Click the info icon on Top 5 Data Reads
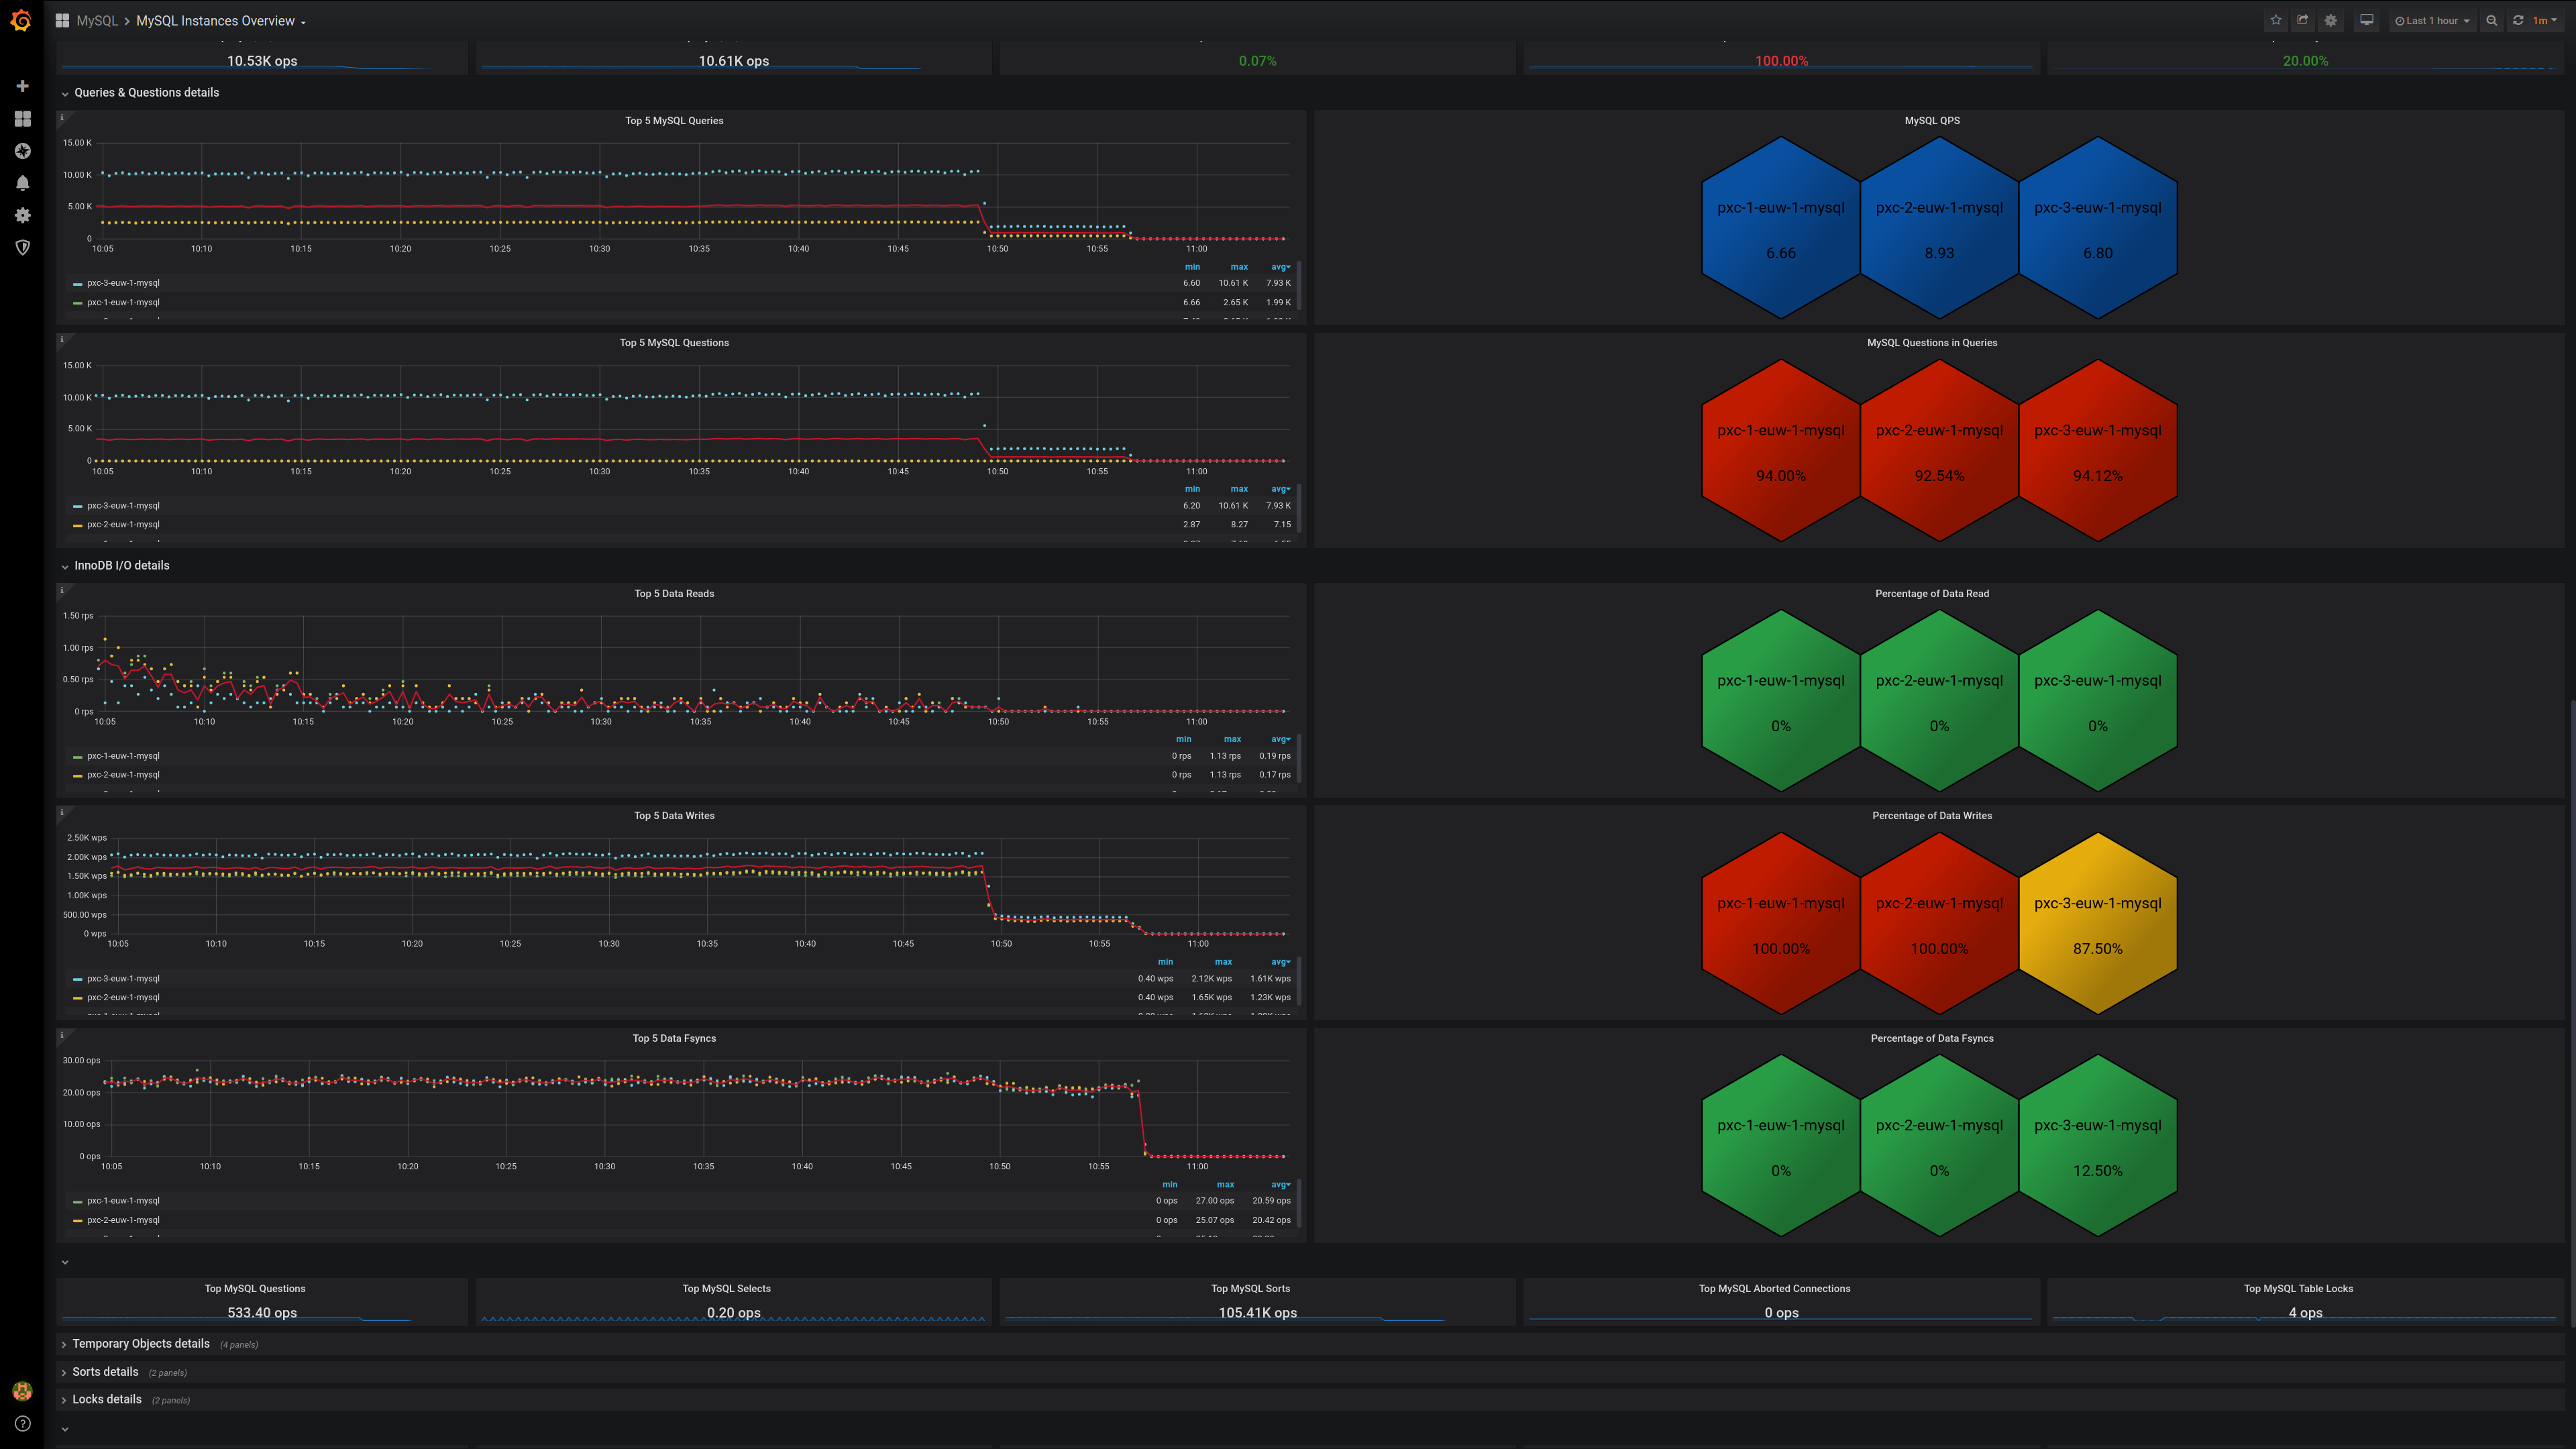The height and width of the screenshot is (1449, 2576). [x=62, y=590]
